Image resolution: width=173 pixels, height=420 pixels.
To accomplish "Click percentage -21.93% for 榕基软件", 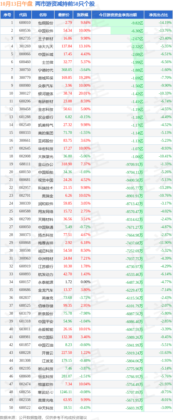I will point(165,384).
